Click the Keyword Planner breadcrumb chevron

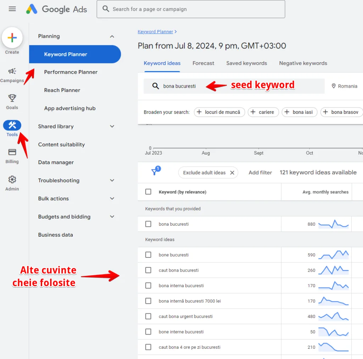(x=175, y=31)
